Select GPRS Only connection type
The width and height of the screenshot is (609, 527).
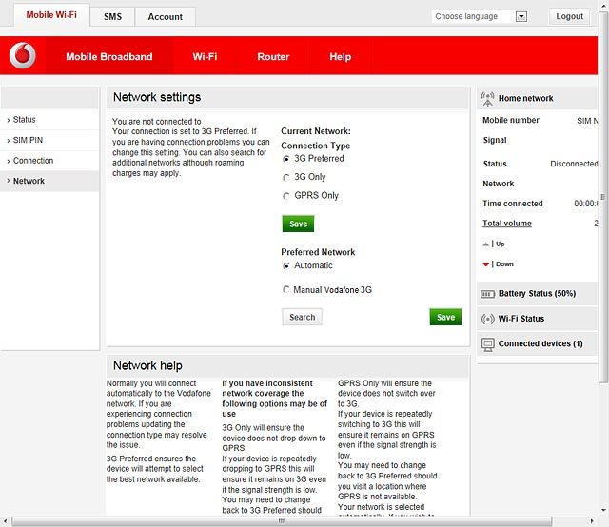286,196
